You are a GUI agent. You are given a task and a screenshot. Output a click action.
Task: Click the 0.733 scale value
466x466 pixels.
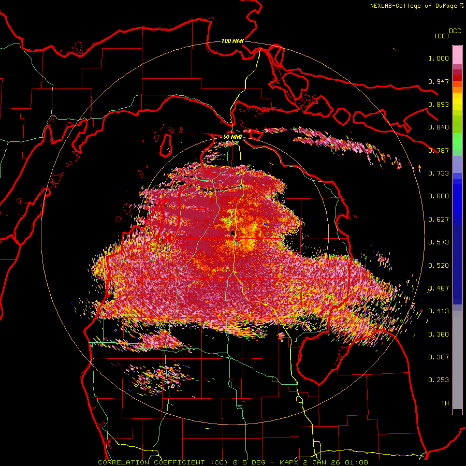pyautogui.click(x=439, y=173)
